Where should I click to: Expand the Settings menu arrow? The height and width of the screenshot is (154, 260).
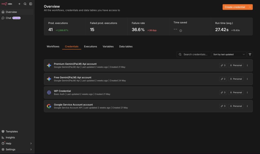pos(31,149)
